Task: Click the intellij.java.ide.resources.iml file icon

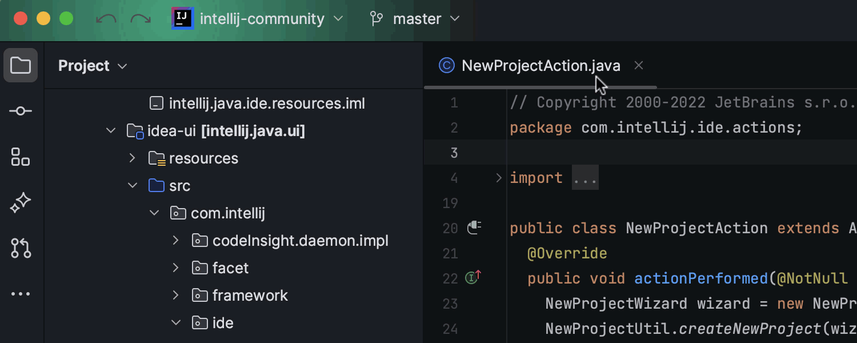Action: (x=156, y=103)
